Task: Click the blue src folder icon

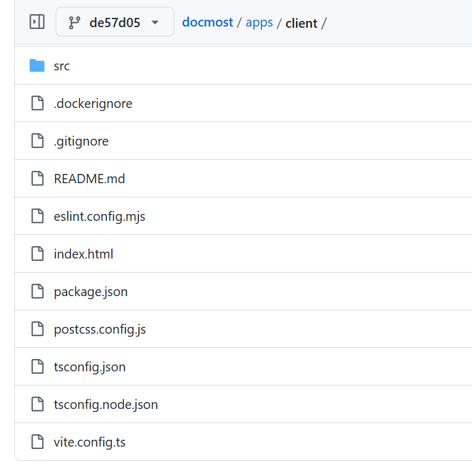Action: tap(37, 65)
